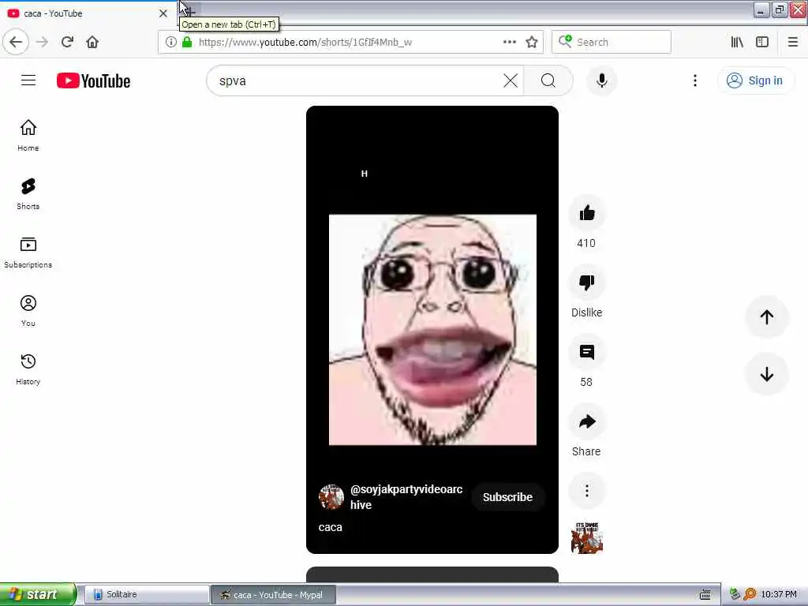Click the URL address bar
The width and height of the screenshot is (808, 606).
[x=350, y=43]
